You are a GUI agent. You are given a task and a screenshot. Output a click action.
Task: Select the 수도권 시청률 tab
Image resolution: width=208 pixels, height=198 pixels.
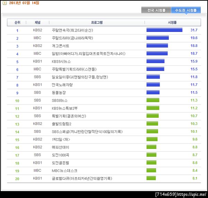coord(186,10)
